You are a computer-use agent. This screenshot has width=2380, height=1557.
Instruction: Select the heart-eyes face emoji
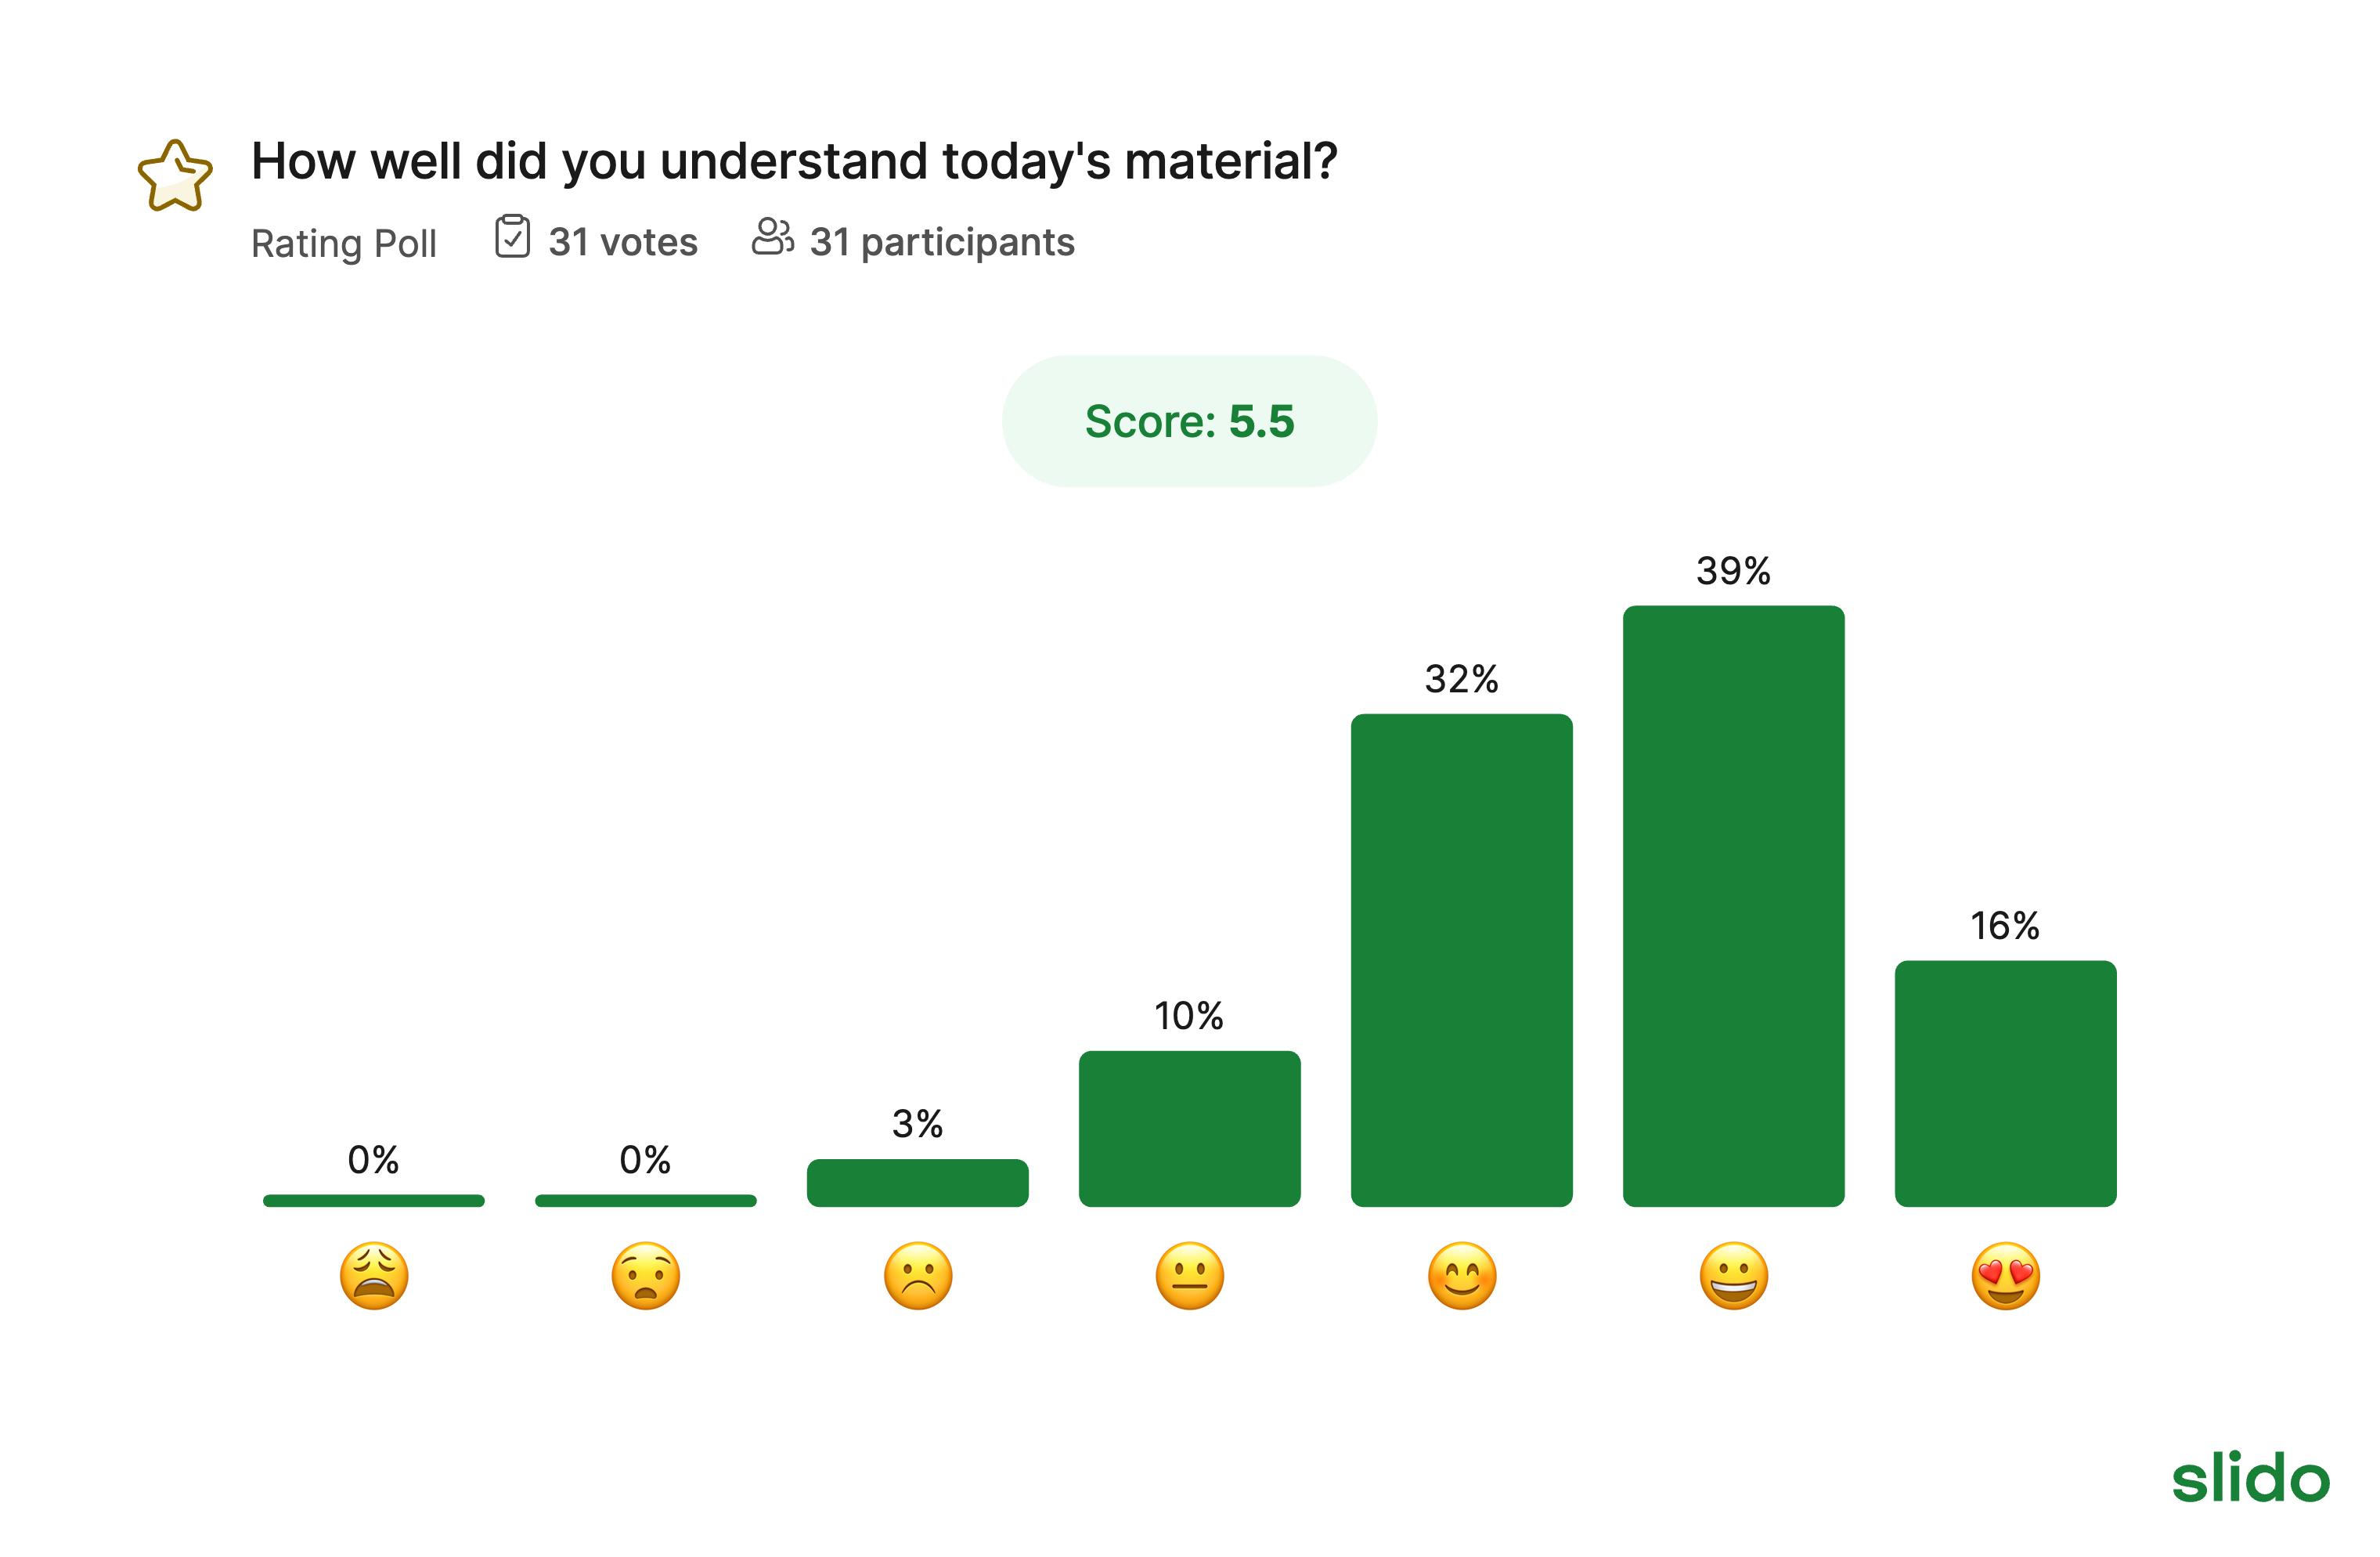coord(2006,1276)
